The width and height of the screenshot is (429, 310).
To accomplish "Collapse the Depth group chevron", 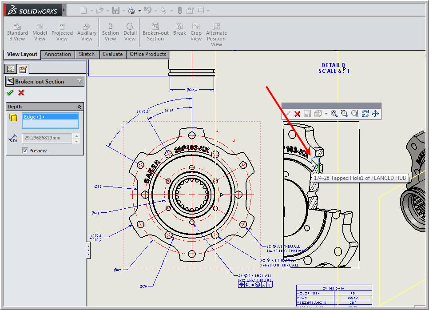I will (79, 107).
